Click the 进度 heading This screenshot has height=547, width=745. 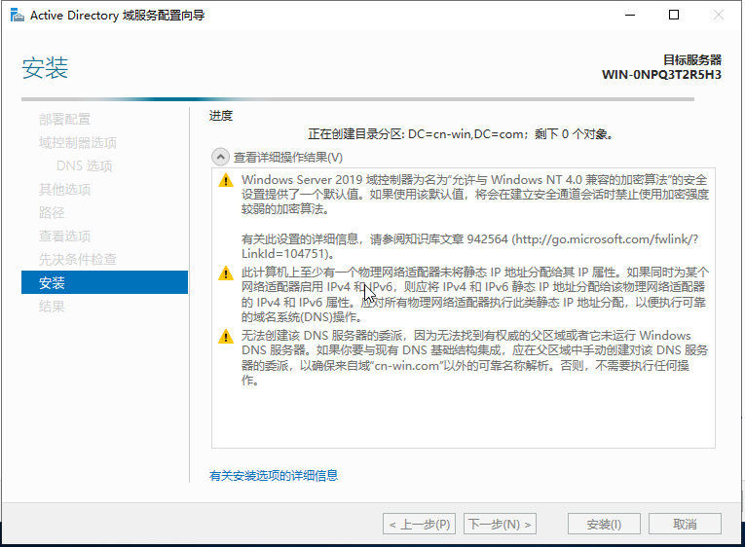(x=221, y=116)
